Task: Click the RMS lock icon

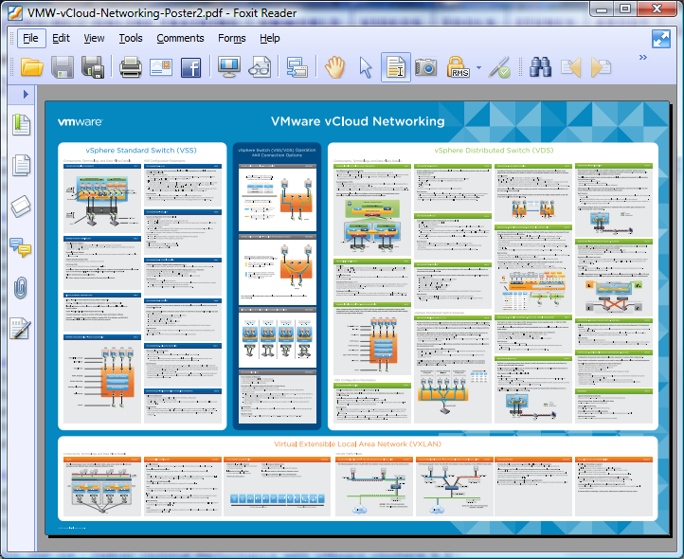Action: 458,67
